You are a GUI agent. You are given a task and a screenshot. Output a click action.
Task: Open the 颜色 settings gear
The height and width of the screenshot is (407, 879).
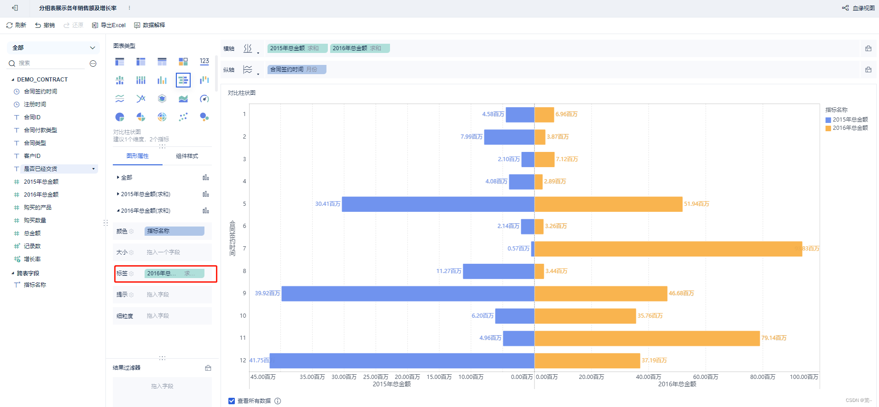[x=131, y=231]
